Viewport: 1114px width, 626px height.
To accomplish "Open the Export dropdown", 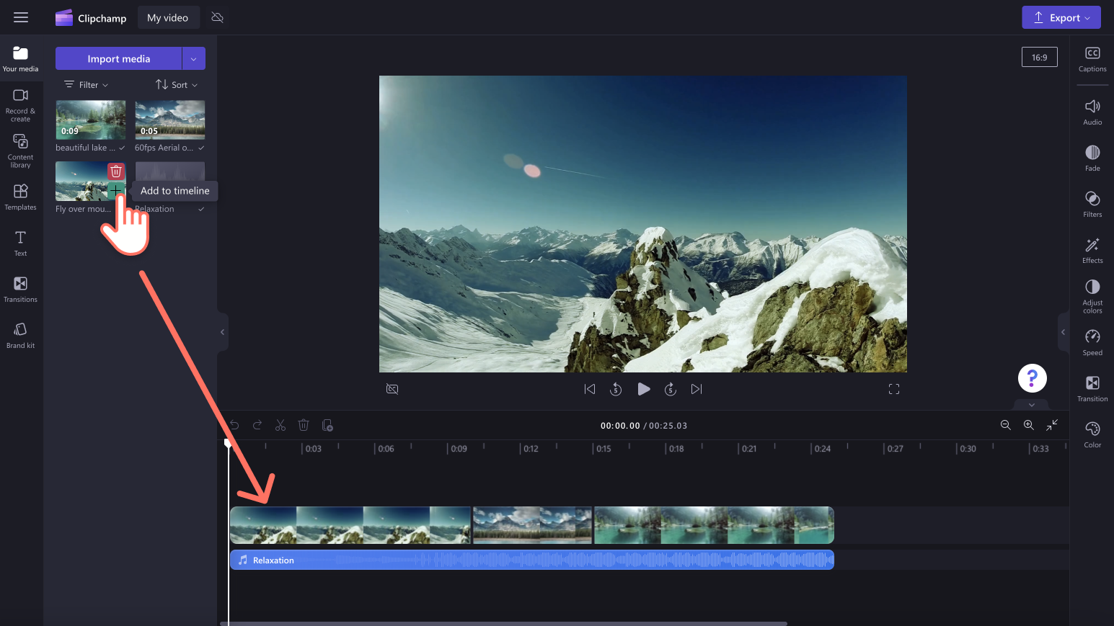I will tap(1061, 17).
